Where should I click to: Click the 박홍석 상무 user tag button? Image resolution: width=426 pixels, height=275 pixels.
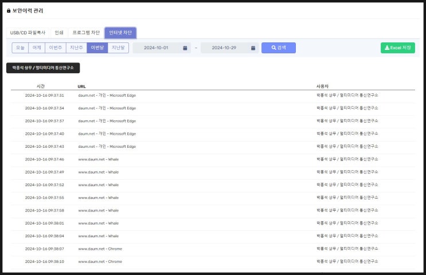tap(43, 68)
